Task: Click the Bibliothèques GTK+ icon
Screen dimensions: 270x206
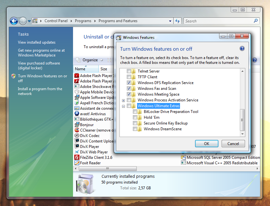Action: (x=77, y=119)
